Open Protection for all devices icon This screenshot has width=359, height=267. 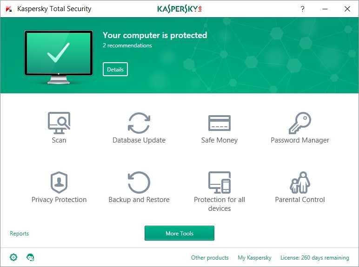(219, 182)
